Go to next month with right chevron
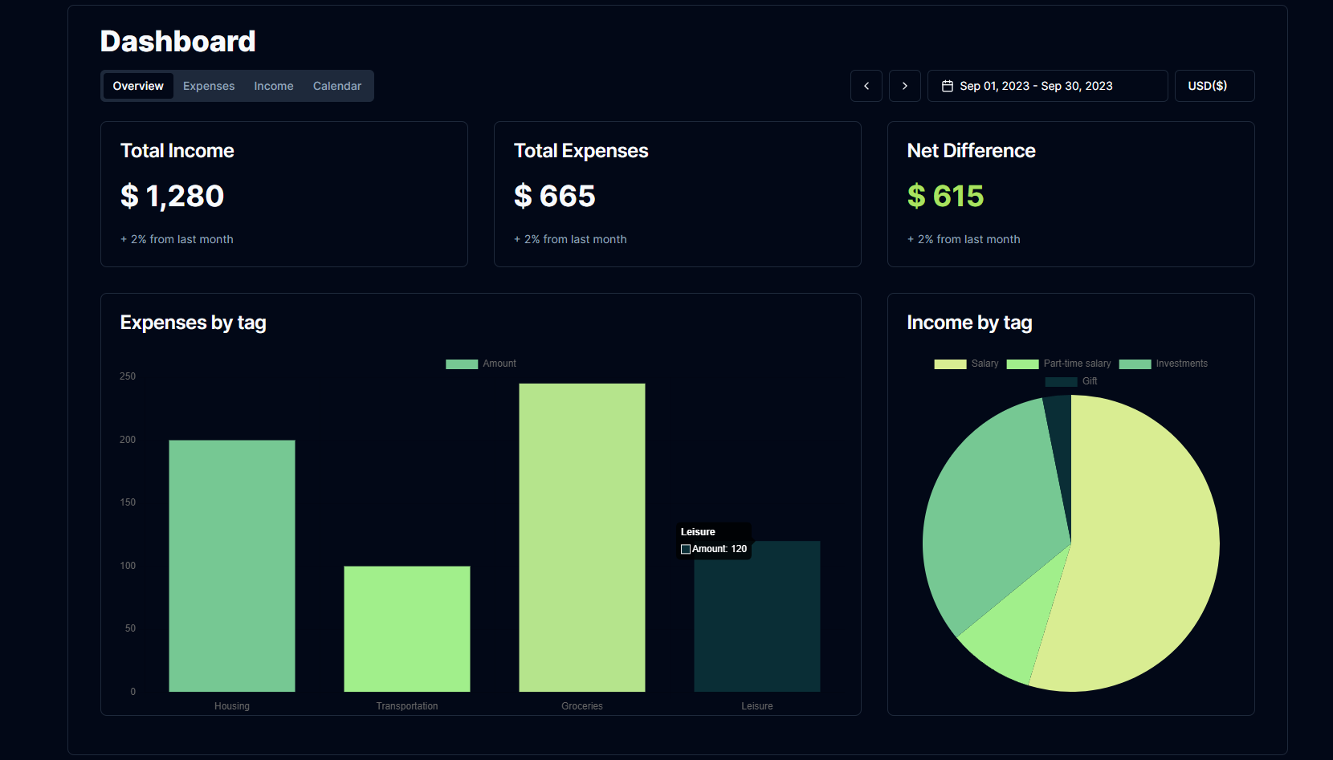This screenshot has width=1333, height=760. (x=905, y=86)
